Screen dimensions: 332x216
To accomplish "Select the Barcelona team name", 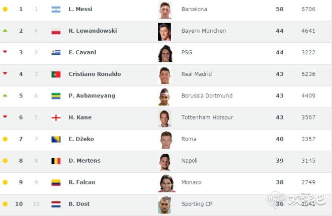I will pos(194,9).
